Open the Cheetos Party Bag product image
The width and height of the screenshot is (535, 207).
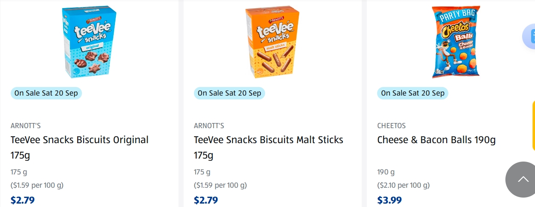point(456,42)
